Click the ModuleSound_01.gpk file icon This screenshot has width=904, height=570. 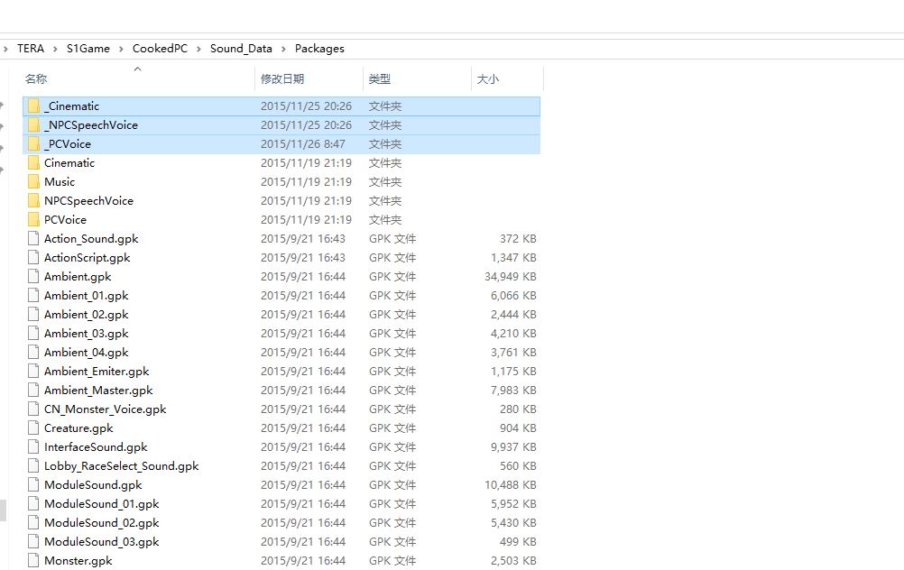click(x=33, y=504)
